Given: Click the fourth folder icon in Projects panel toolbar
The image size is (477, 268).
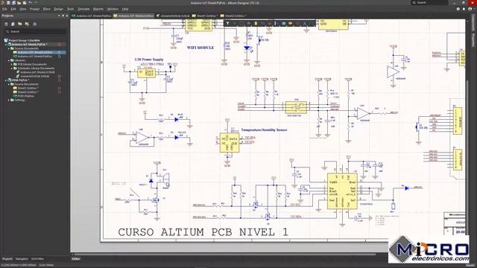Looking at the screenshot, I should [27, 24].
